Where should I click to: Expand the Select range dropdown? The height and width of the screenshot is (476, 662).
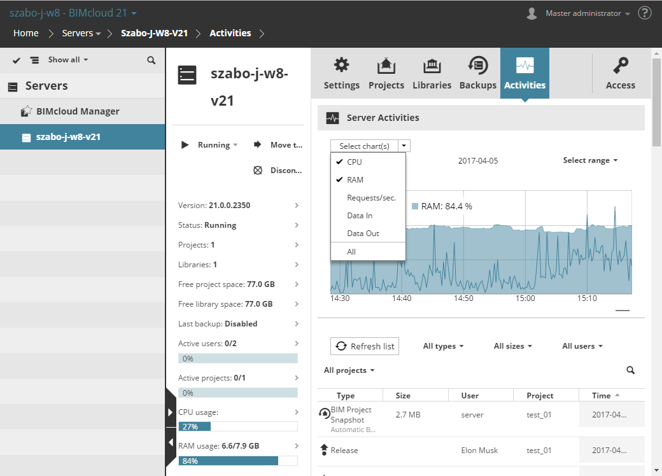click(590, 160)
